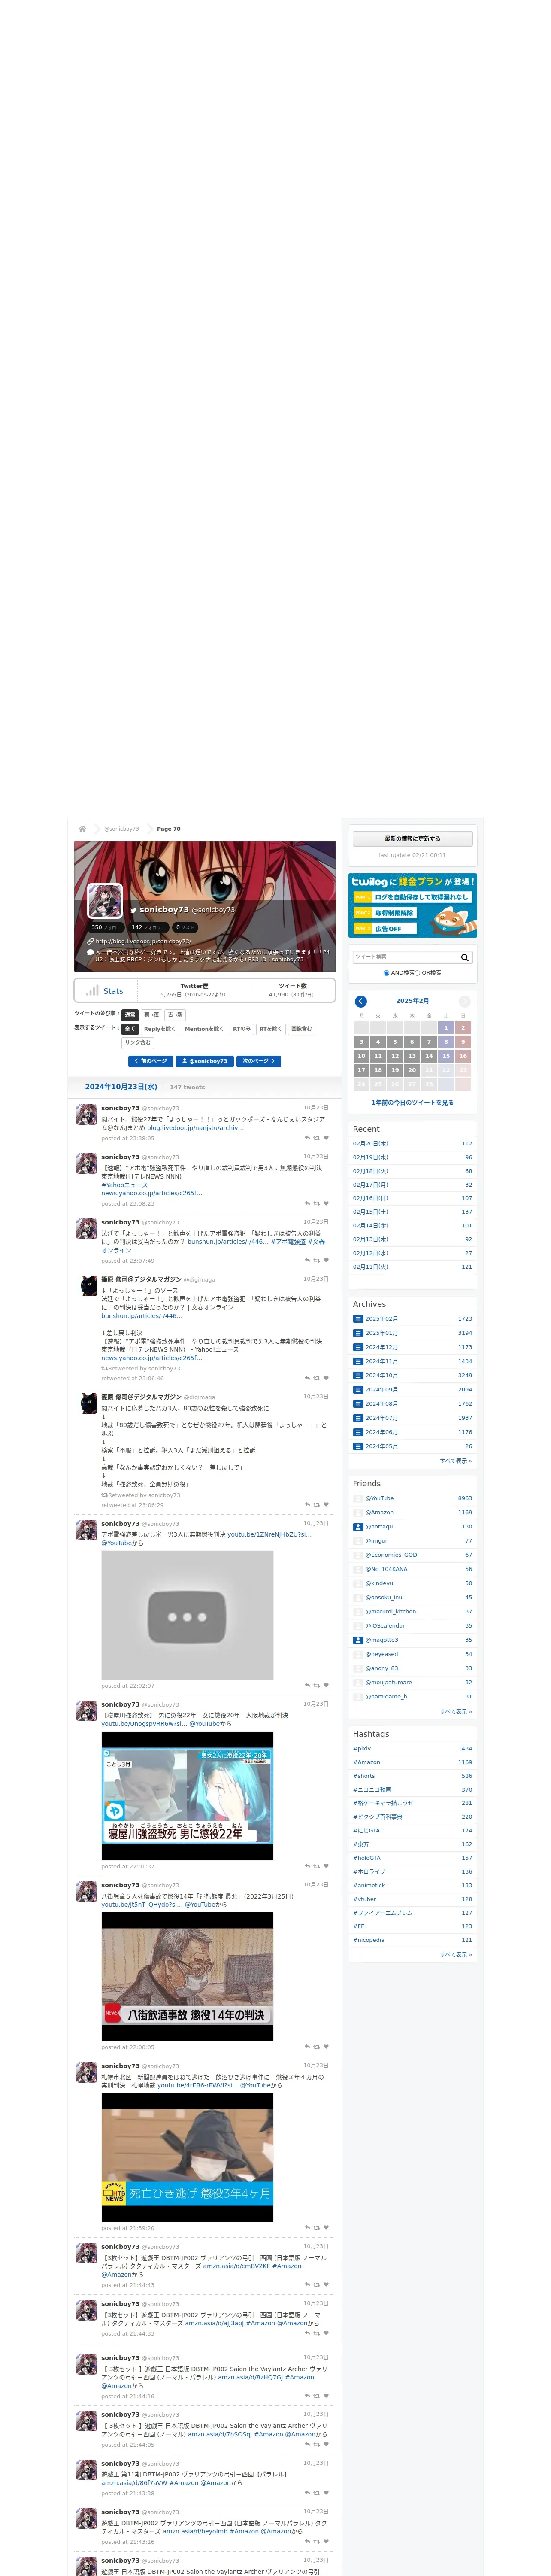Retweet the 23:07:49 tweet
Image resolution: width=551 pixels, height=2576 pixels.
point(317,1260)
